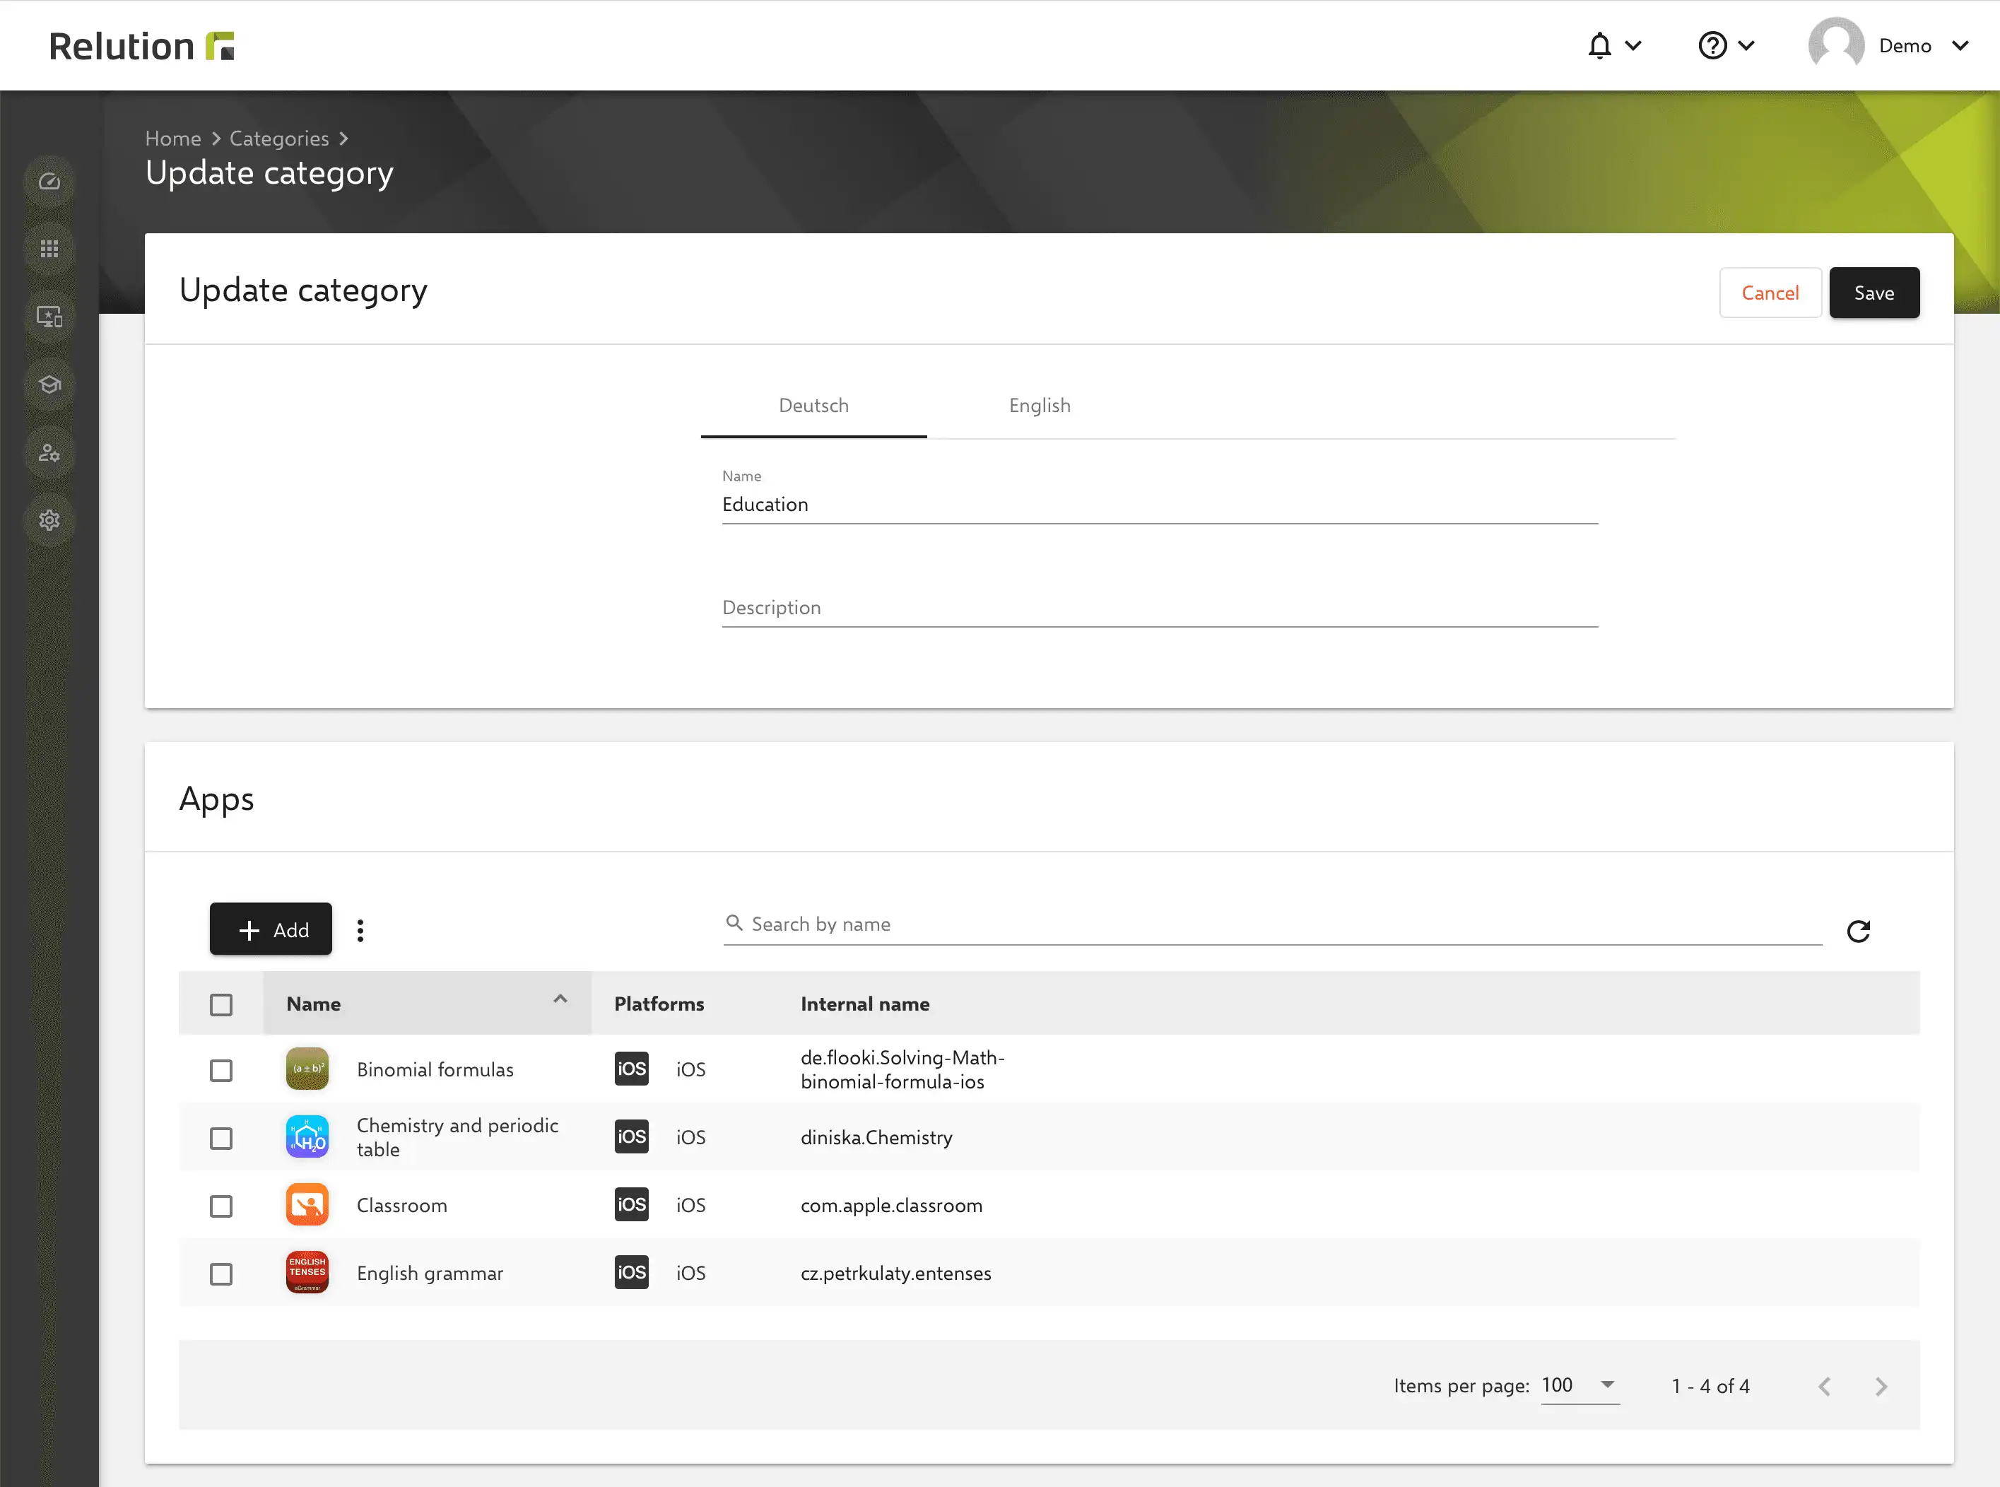
Task: Expand the Demo user menu chevron
Action: coord(1960,45)
